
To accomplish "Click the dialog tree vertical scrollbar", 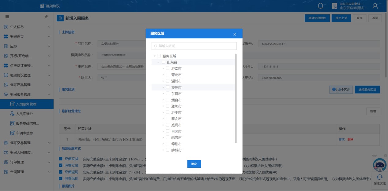I will pos(235,98).
